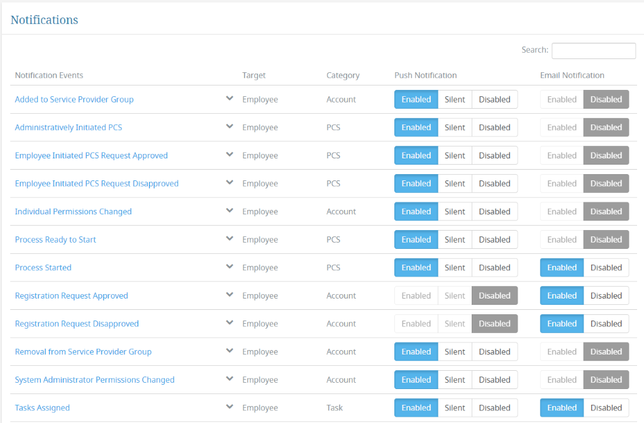Enable email for Administratively Initiated PCS
Viewport: 644px width, 423px height.
[x=562, y=127]
